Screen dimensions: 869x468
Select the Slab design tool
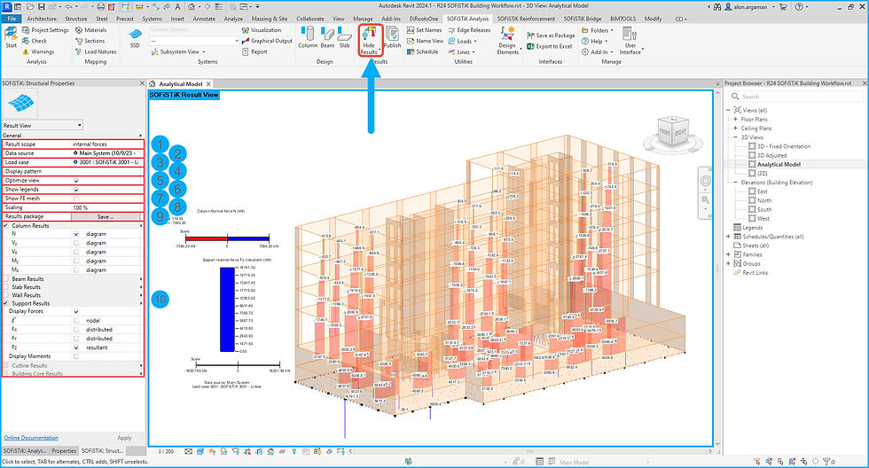tap(345, 37)
